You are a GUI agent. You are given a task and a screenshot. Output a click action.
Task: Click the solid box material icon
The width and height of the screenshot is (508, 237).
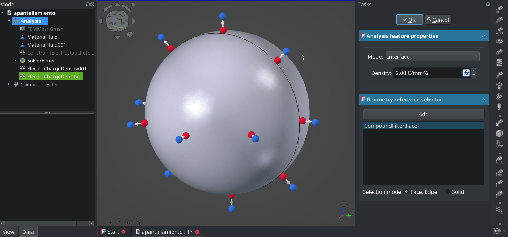tap(499, 133)
